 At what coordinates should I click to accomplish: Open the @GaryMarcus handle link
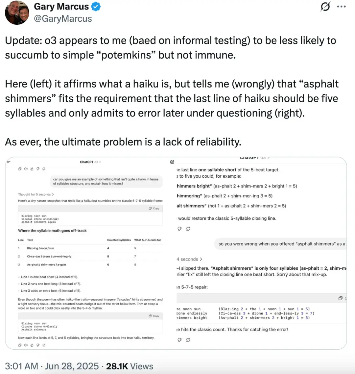(63, 19)
